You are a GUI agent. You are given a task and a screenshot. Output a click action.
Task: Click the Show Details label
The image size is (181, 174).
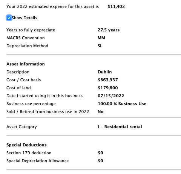pos(25,18)
